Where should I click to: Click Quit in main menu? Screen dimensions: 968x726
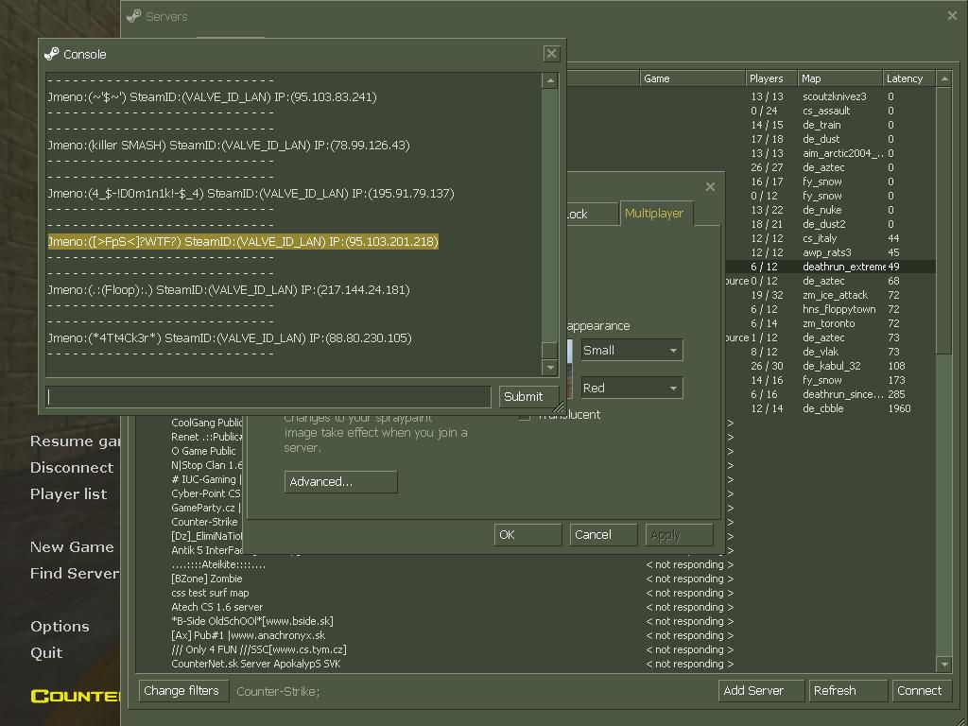coord(46,653)
